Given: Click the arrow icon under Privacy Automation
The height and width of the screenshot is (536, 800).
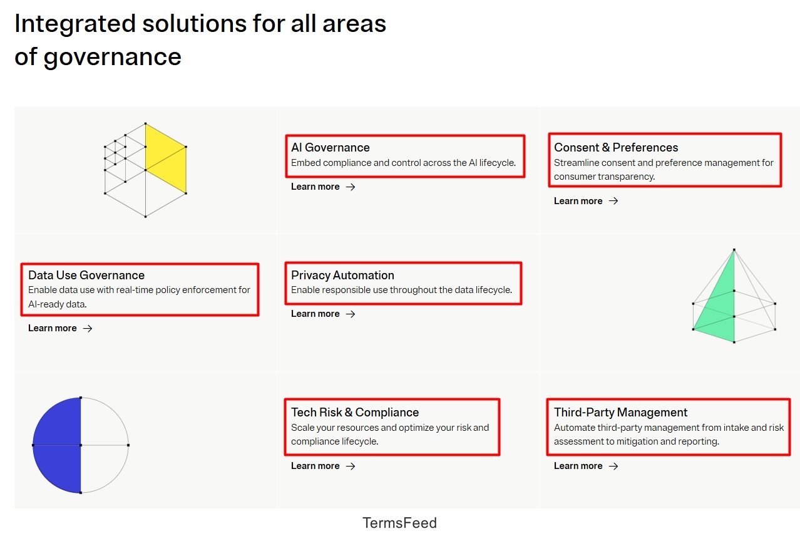Looking at the screenshot, I should coord(351,314).
